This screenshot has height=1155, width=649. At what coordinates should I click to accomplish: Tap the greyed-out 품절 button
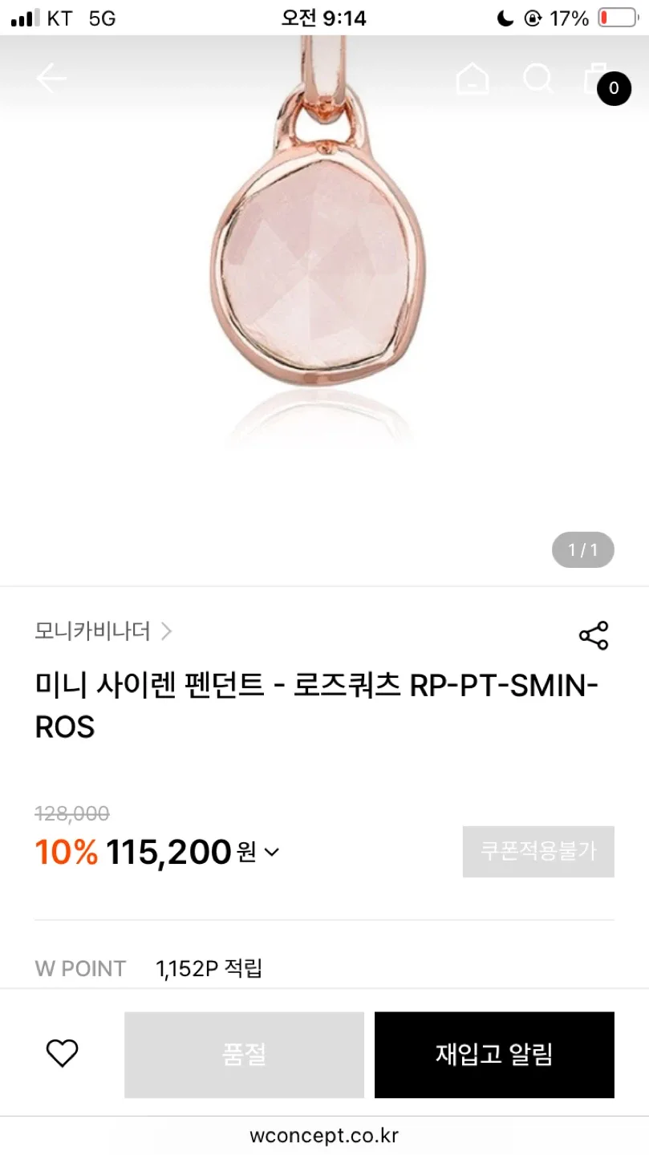coord(244,1054)
